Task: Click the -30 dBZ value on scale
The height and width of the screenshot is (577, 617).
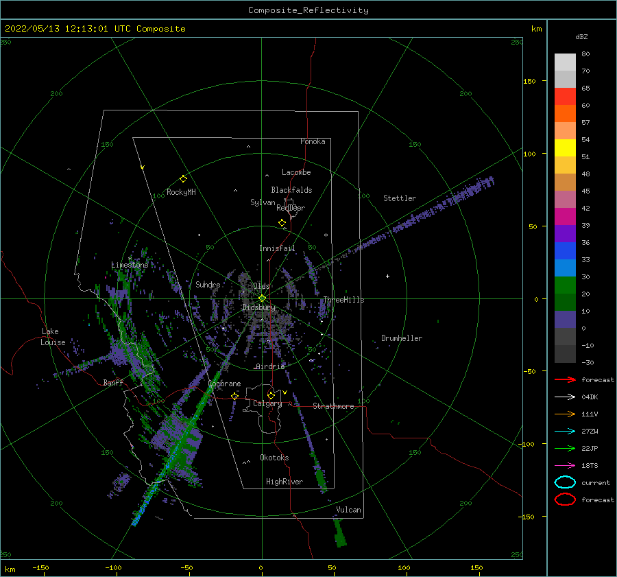Action: [x=588, y=362]
